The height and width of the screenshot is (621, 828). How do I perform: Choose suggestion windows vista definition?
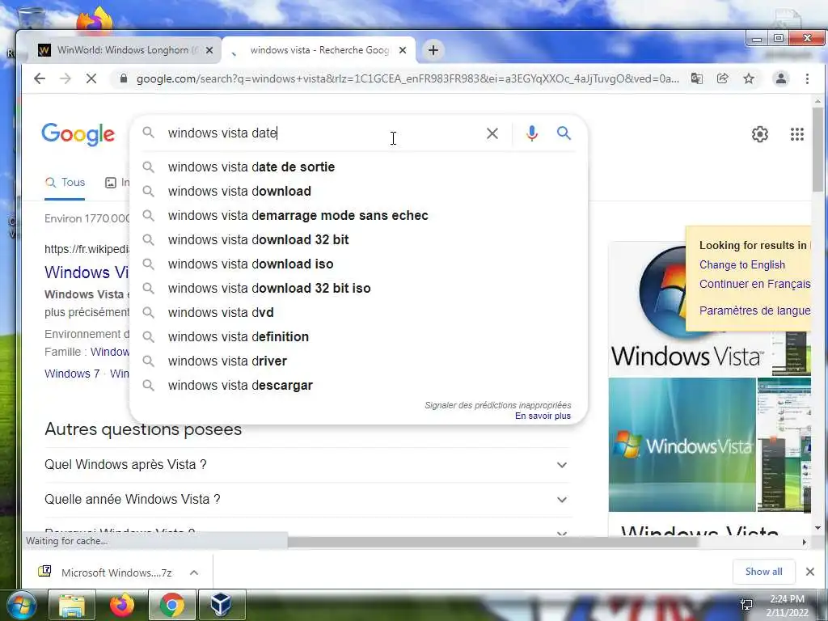click(x=358, y=337)
